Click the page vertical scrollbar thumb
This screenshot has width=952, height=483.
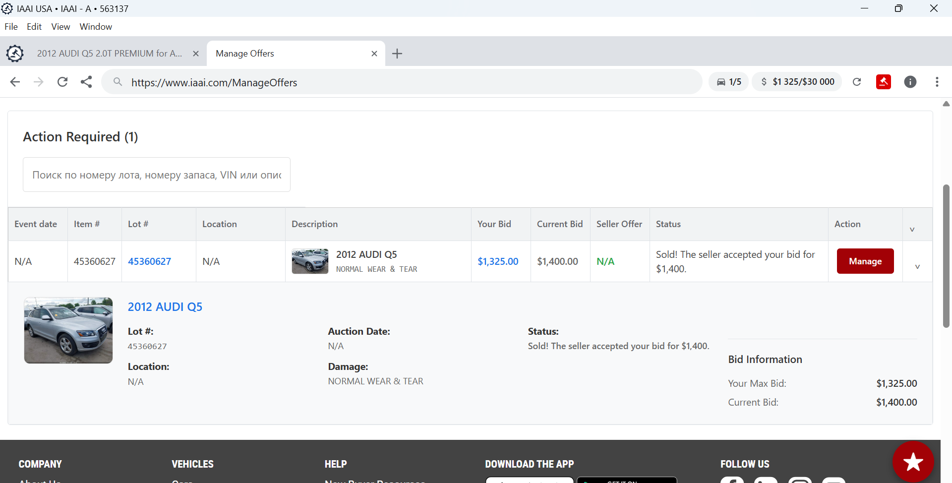tap(946, 256)
